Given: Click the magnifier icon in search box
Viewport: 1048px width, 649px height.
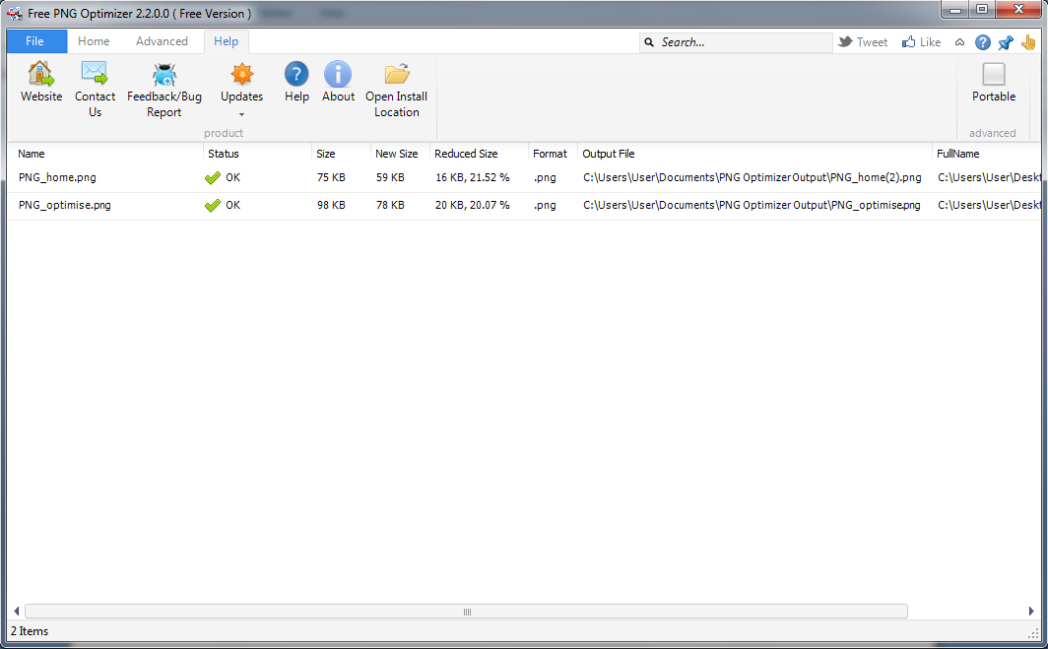Looking at the screenshot, I should coord(649,42).
